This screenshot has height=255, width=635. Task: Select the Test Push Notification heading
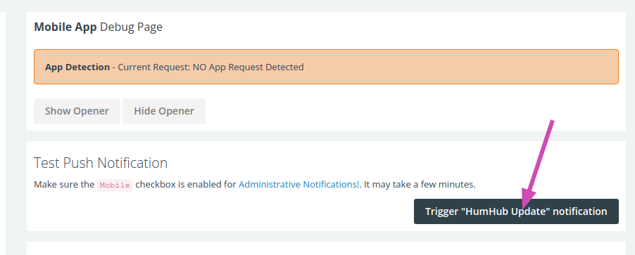click(x=101, y=163)
